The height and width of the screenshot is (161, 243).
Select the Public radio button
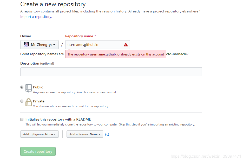22,87
